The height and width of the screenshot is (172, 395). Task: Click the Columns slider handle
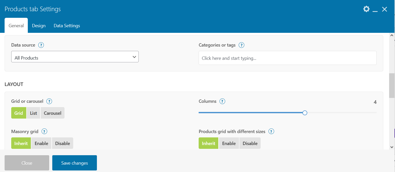305,113
